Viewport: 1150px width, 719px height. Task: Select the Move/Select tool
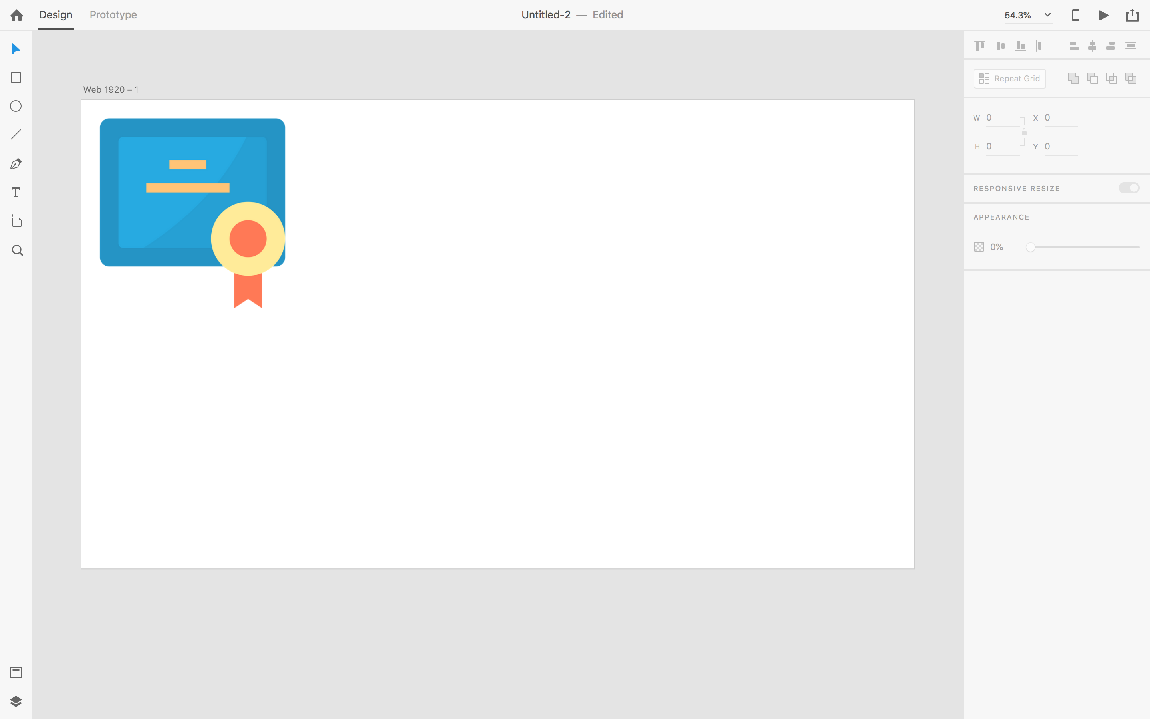coord(16,49)
